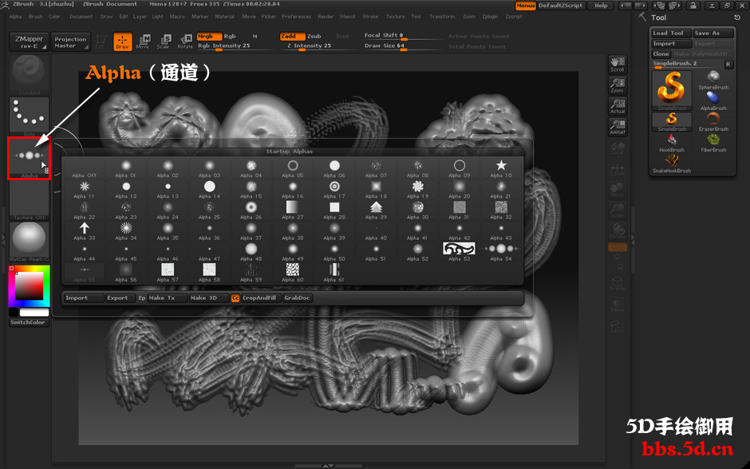Open the Alpha menu

coord(16,16)
